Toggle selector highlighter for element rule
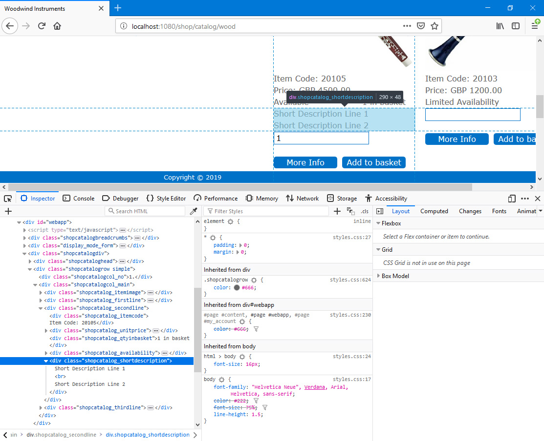This screenshot has width=544, height=441. tap(230, 221)
